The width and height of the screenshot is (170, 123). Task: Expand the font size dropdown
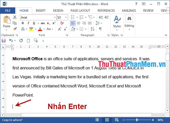66,18
